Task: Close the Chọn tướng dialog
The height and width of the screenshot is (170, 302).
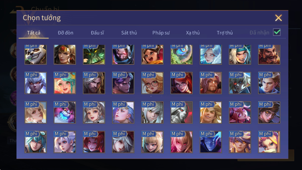Action: point(278,18)
